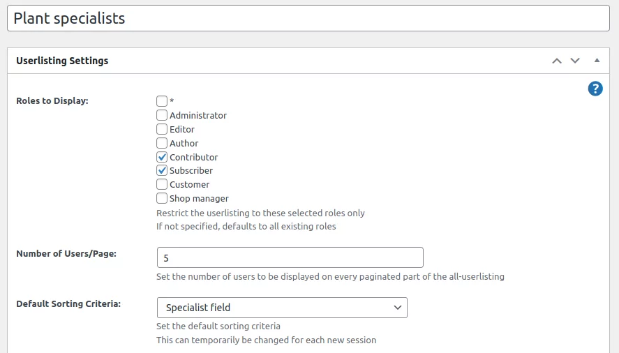619x353 pixels.
Task: Check the asterisk all-roles checkbox
Action: coord(162,101)
